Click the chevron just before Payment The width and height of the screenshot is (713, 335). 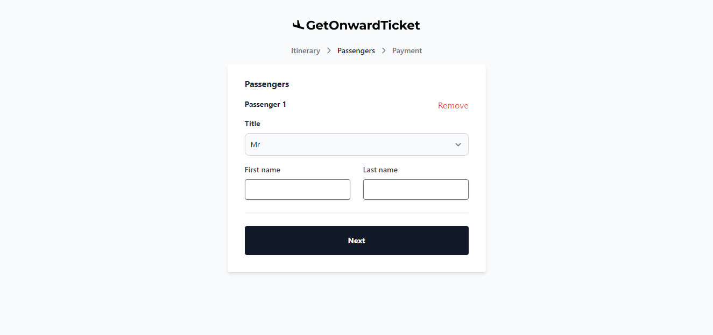[384, 50]
